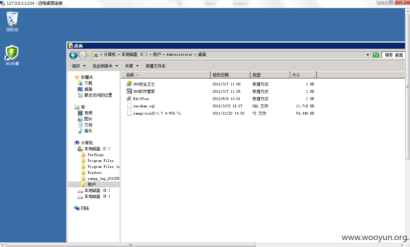Image resolution: width=410 pixels, height=247 pixels.
Task: Open the Recycle Bin desktop icon
Action: (x=12, y=22)
